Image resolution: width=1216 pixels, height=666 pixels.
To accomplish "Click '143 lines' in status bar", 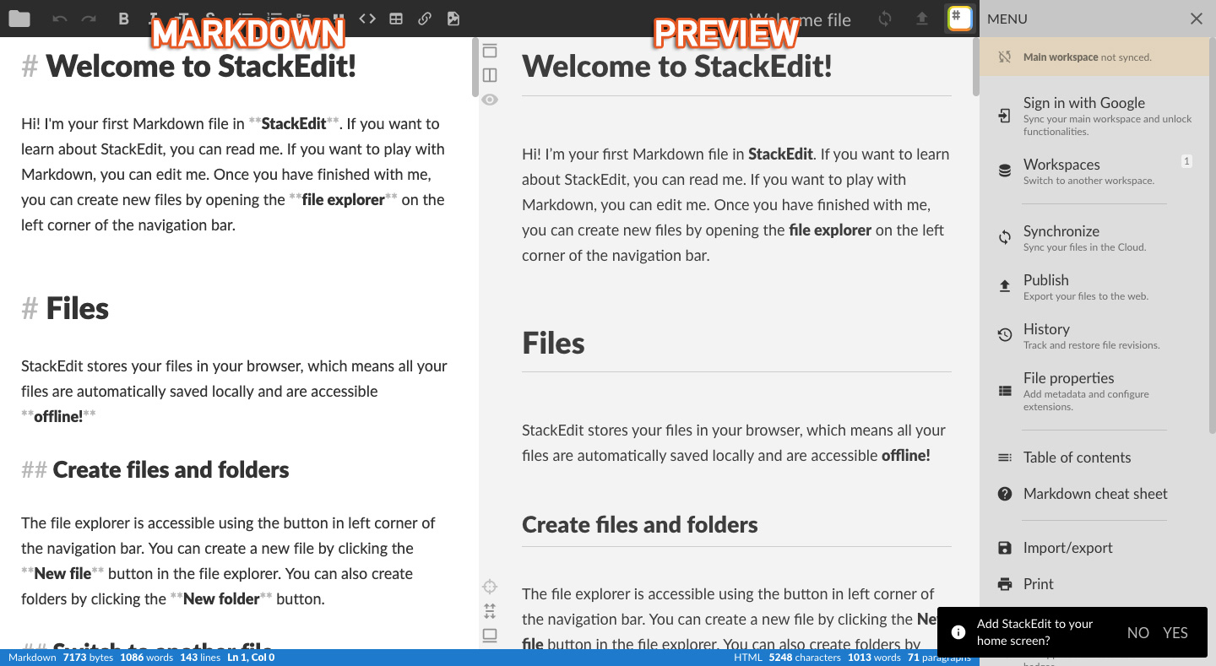I will tap(200, 658).
